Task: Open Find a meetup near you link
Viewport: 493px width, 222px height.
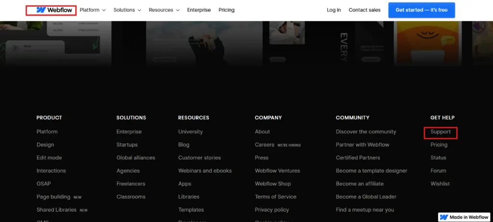Action: point(365,210)
